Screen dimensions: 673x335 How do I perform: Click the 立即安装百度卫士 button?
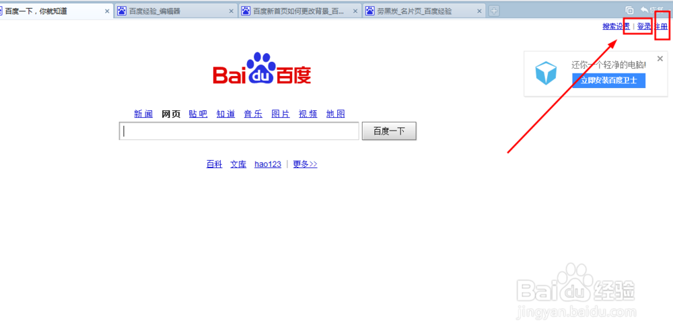click(x=608, y=80)
